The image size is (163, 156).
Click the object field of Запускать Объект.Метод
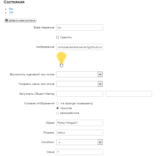coord(80,94)
